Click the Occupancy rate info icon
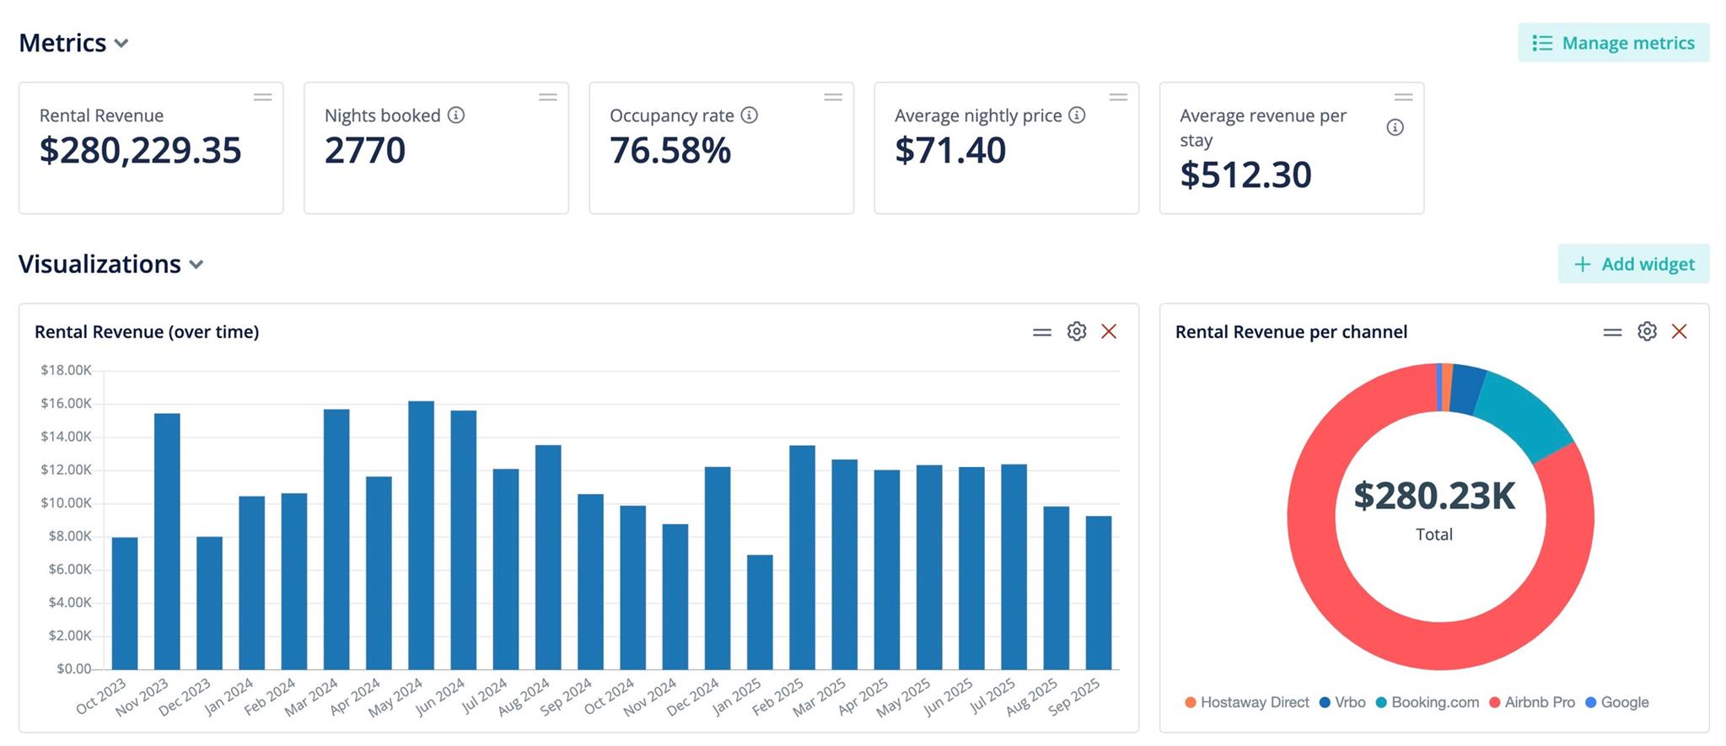This screenshot has height=746, width=1726. 749,115
